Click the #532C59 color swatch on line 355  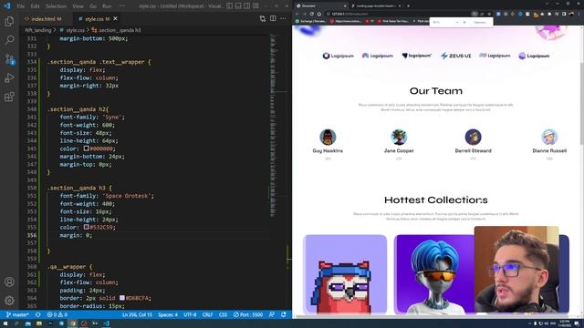[86, 227]
